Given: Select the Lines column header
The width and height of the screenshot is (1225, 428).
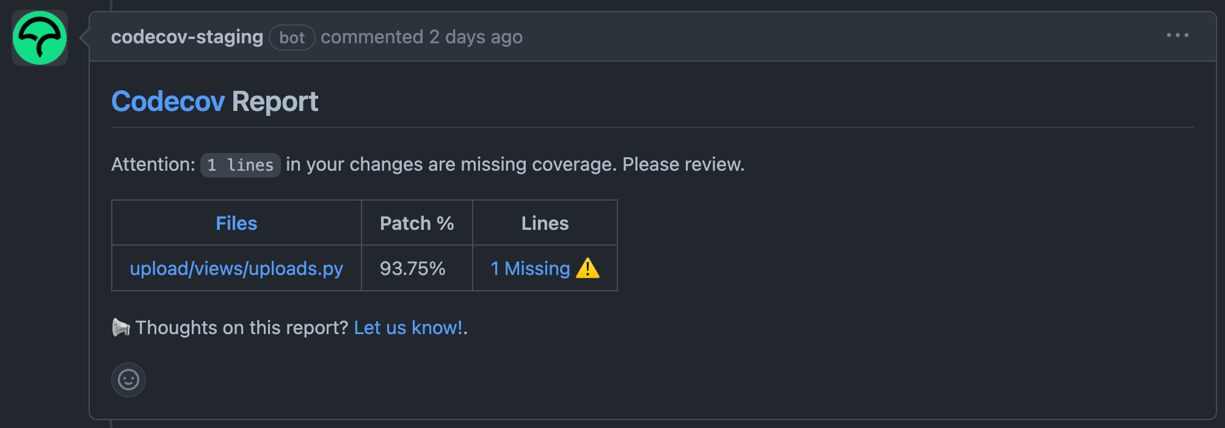Looking at the screenshot, I should coord(544,223).
